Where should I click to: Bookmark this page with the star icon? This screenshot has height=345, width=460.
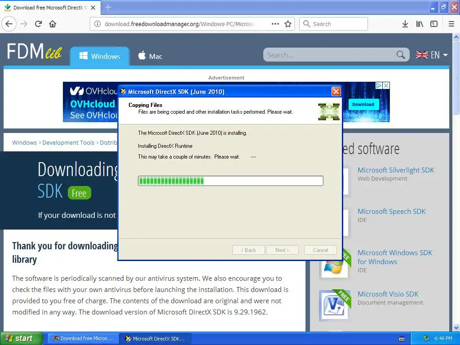288,24
